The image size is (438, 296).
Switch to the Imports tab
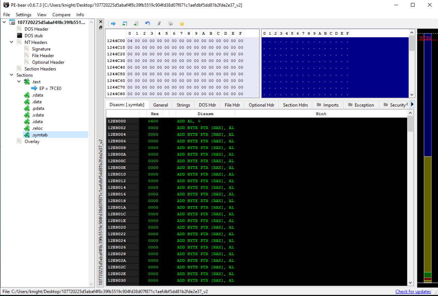(328, 105)
